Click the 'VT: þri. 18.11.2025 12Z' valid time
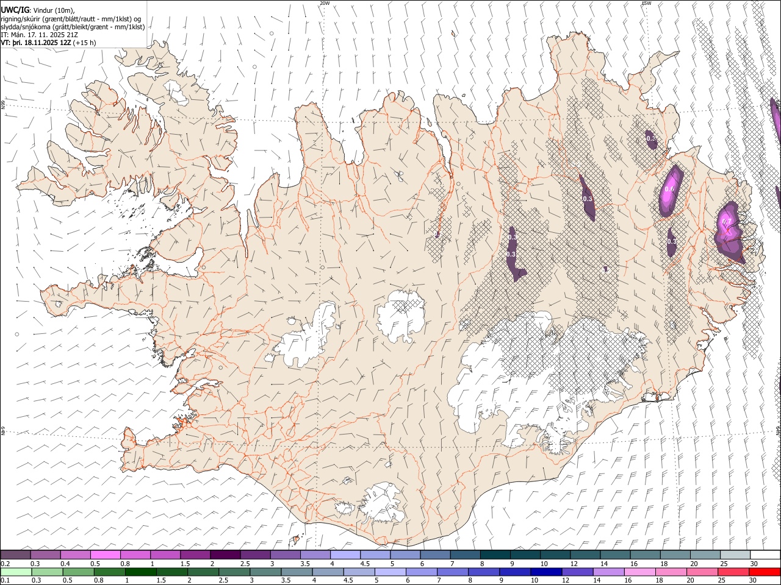Viewport: 781px width, 585px height. [36, 43]
